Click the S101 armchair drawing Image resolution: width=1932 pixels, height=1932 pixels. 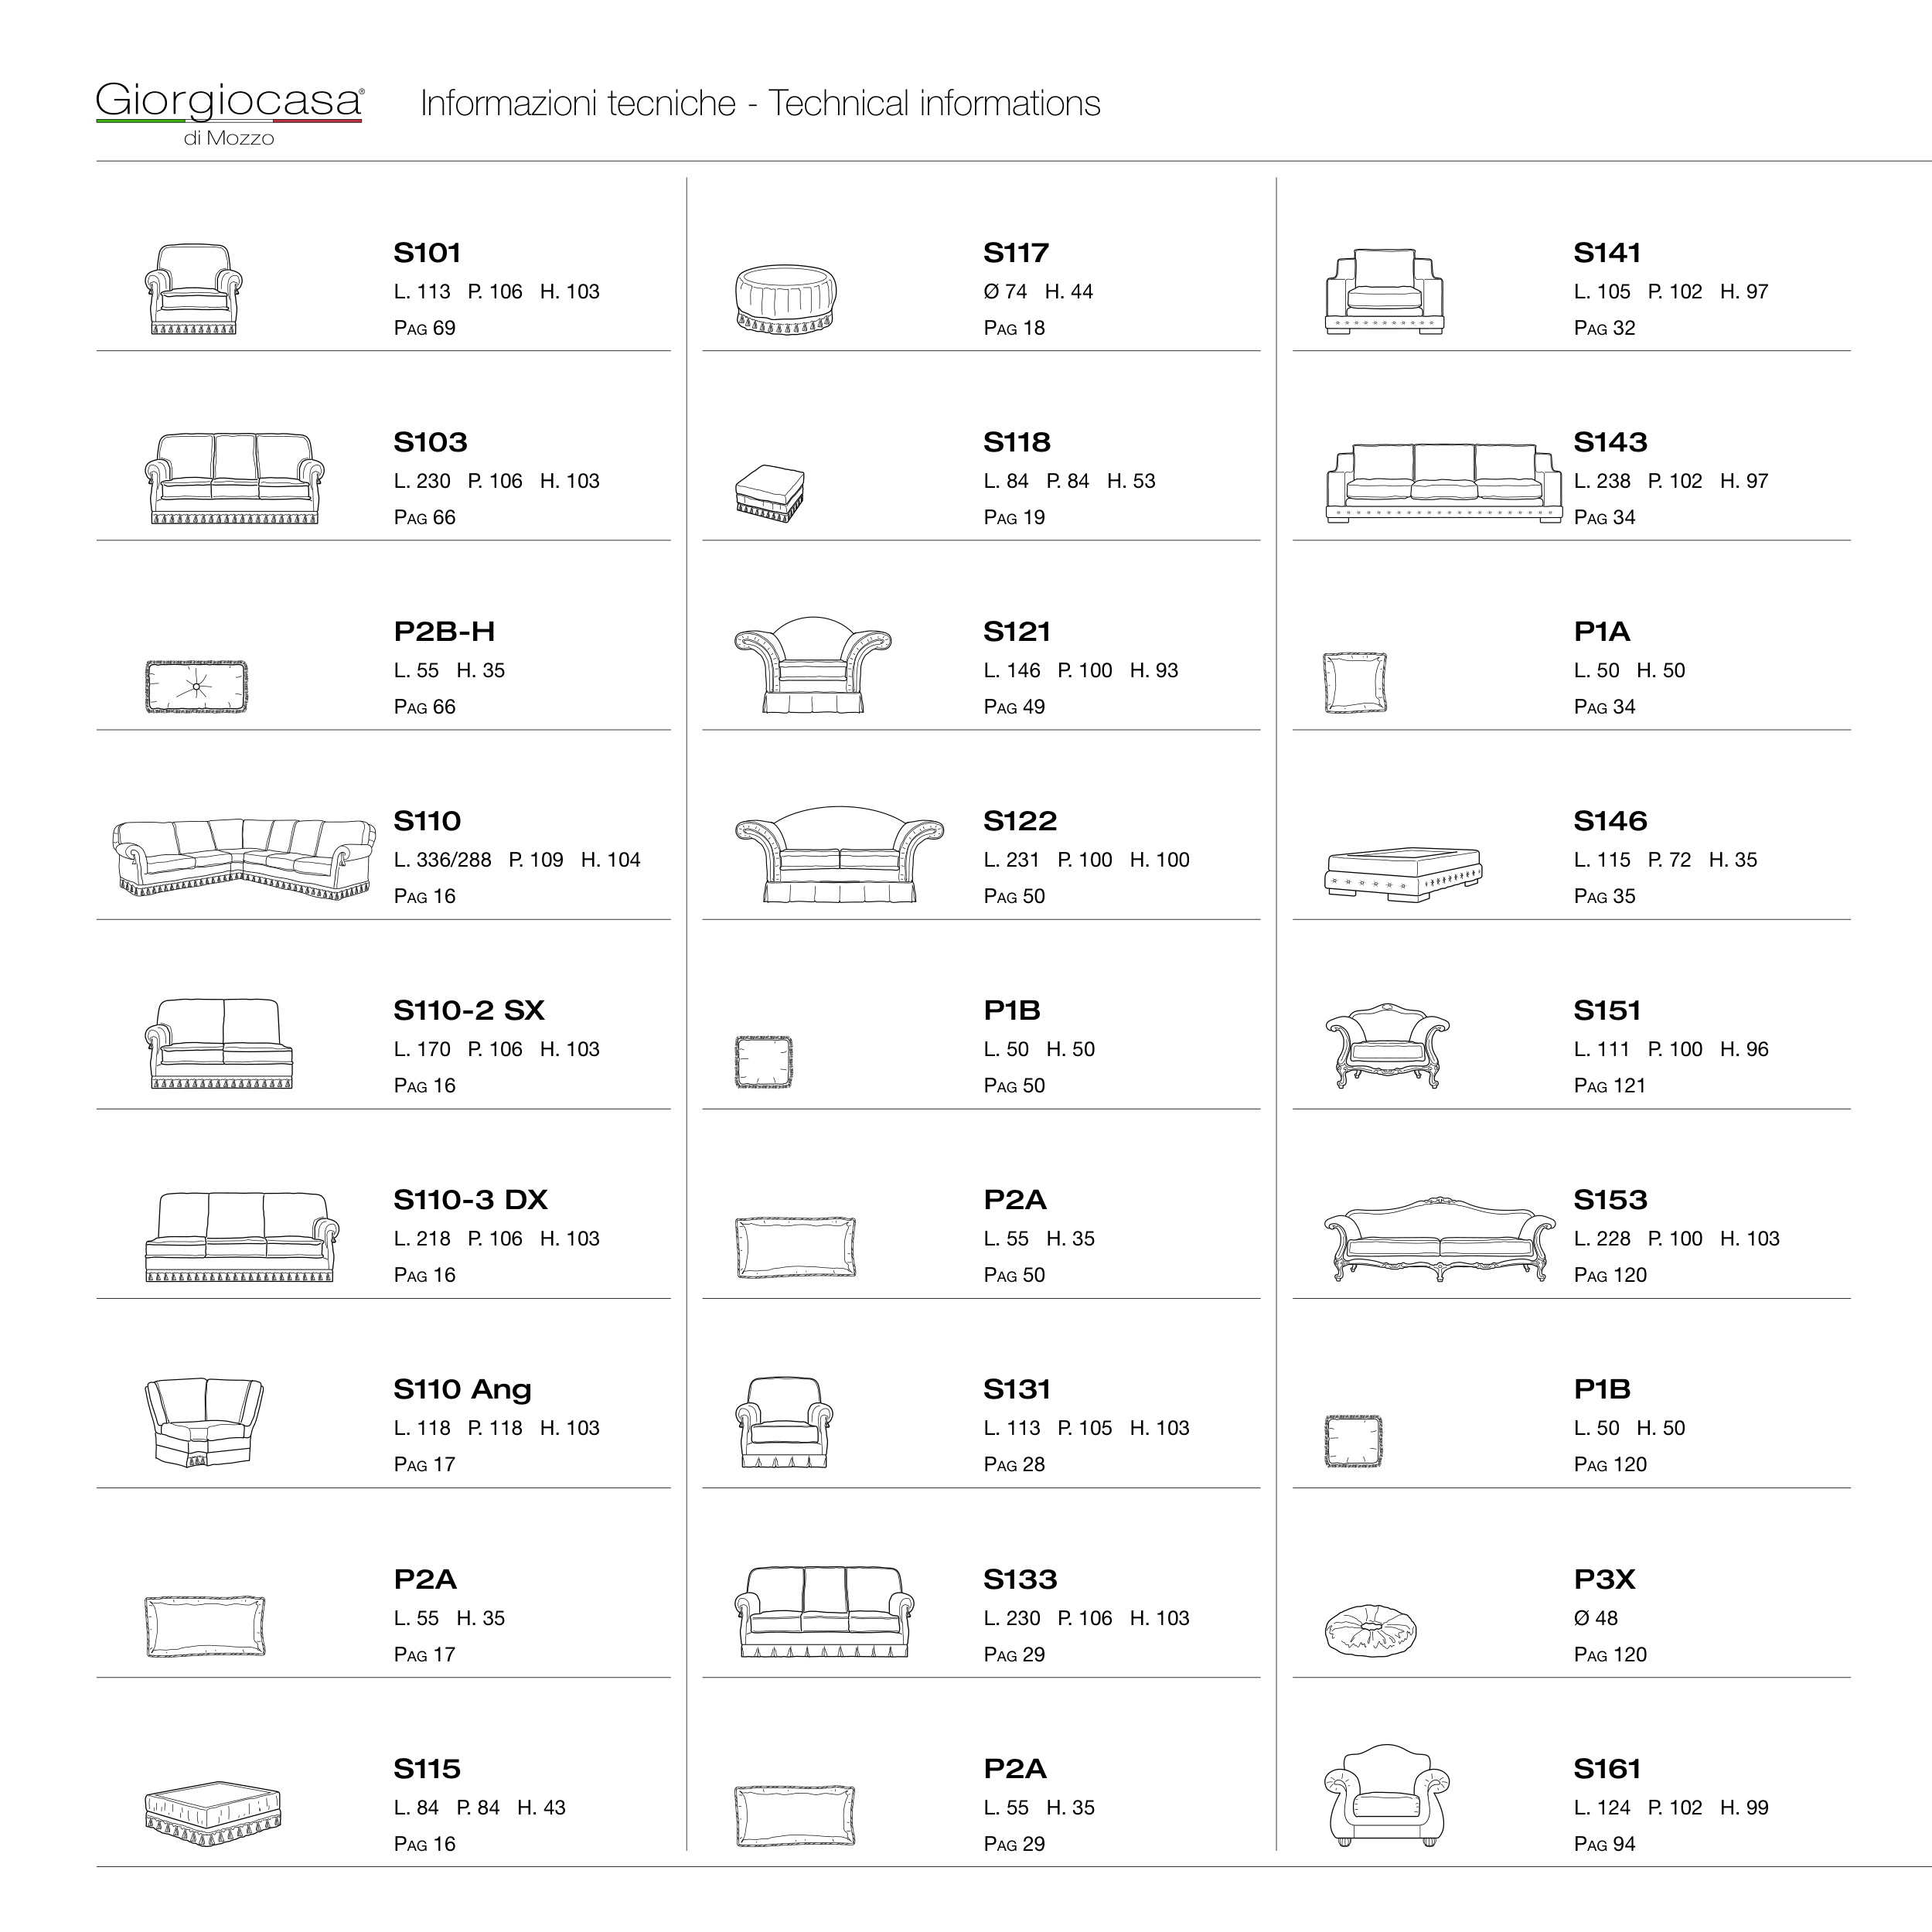tap(194, 289)
